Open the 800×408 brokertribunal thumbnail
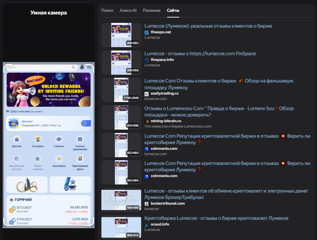 pyautogui.click(x=121, y=200)
